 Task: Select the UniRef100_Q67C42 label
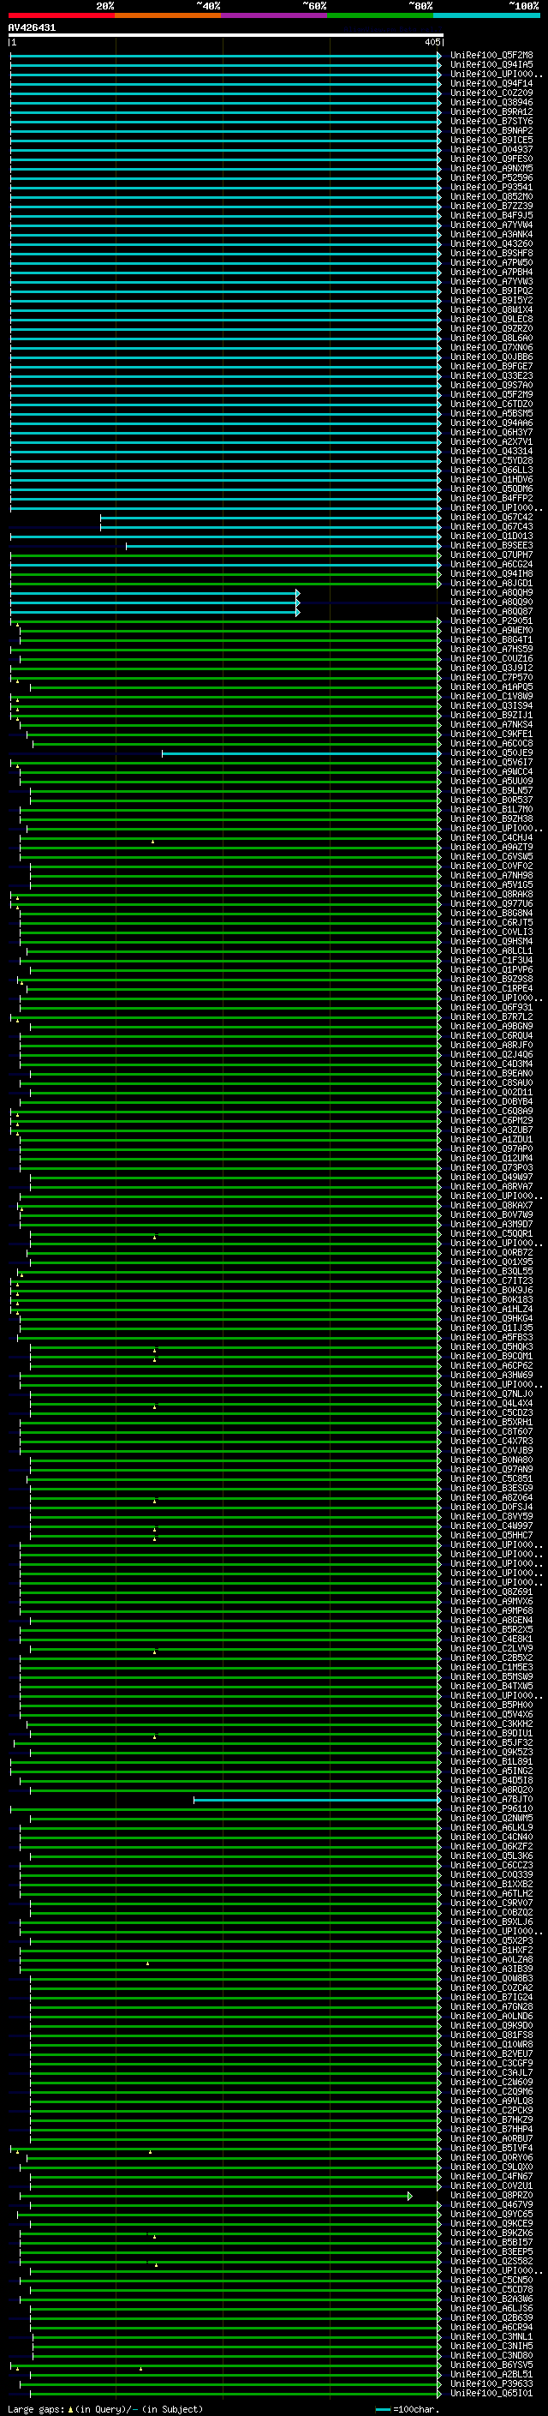click(x=491, y=517)
